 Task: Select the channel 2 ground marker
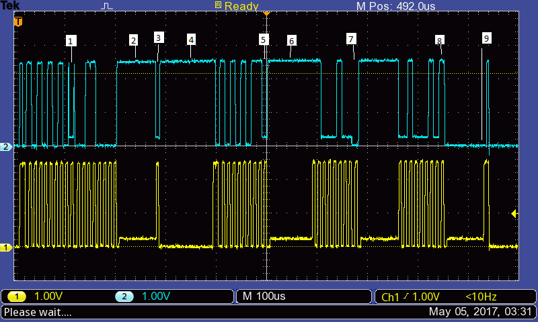[x=6, y=147]
